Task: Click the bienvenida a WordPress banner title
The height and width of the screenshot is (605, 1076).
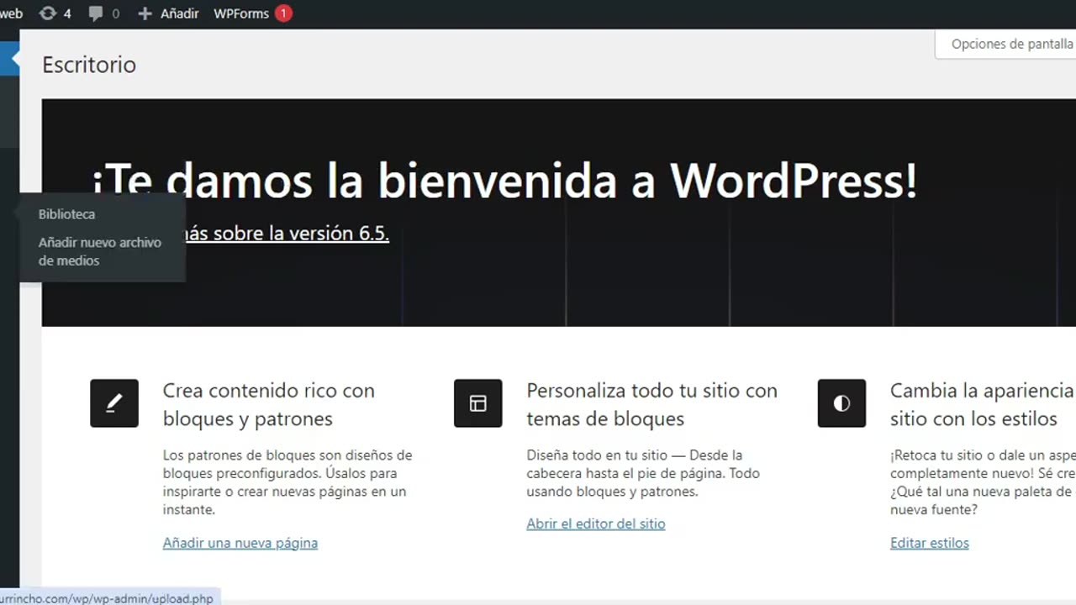Action: [x=504, y=180]
